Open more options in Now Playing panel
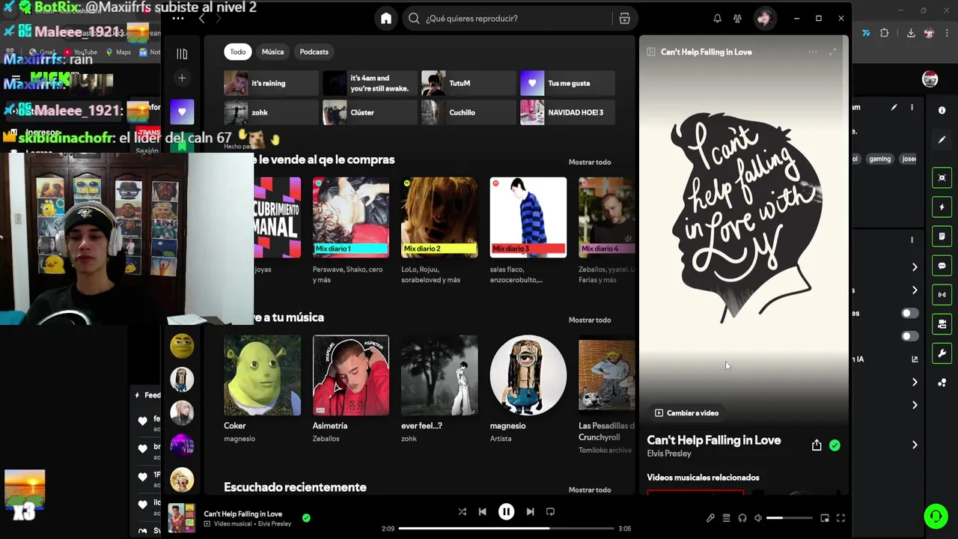Screen dimensions: 958x539 [813, 52]
